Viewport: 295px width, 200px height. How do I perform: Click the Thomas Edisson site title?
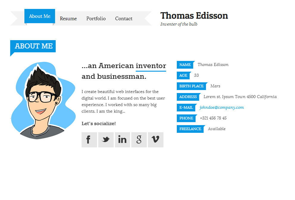pos(194,15)
